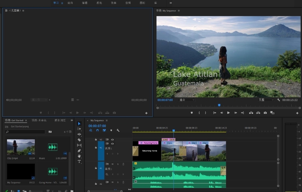Switch project panel to icon view

pos(19,191)
